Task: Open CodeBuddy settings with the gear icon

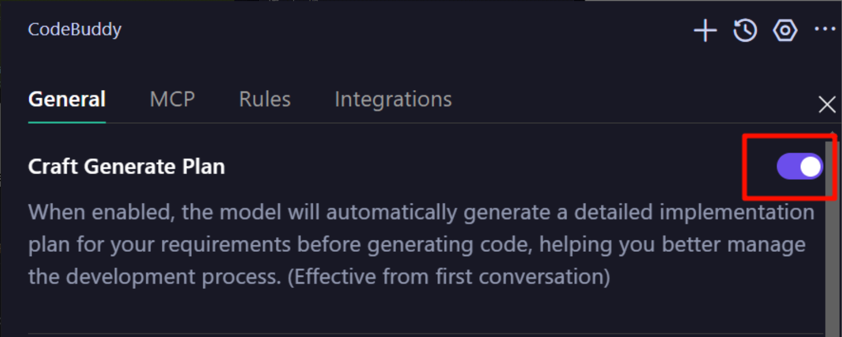Action: (784, 31)
